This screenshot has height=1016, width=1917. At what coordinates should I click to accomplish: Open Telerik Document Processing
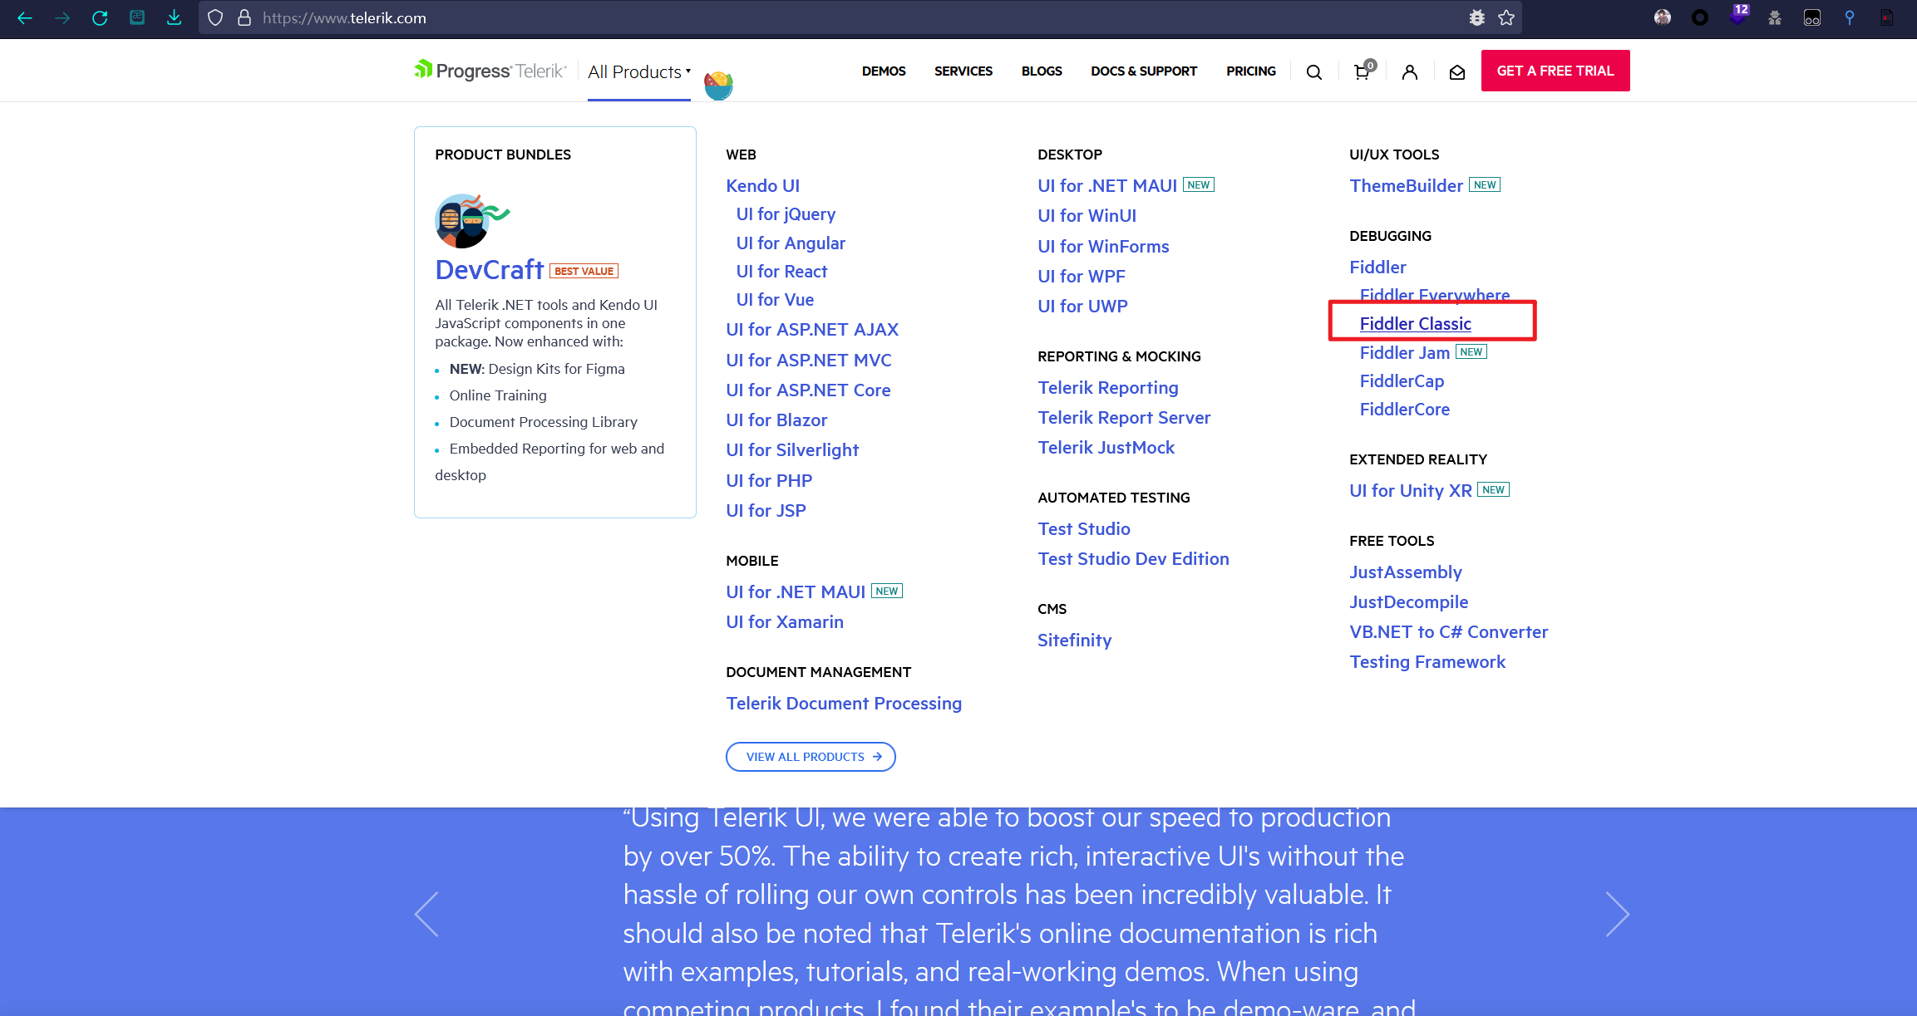[844, 704]
